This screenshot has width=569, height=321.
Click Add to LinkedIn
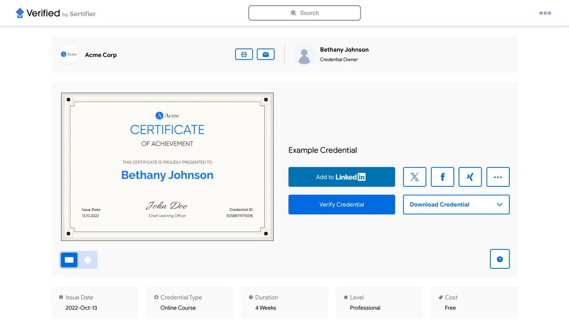tap(341, 177)
